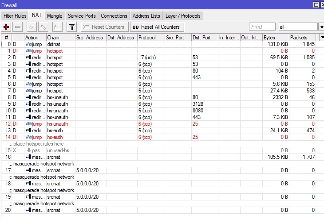Click into the Find search field
This screenshot has width=324, height=219.
pyautogui.click(x=262, y=27)
